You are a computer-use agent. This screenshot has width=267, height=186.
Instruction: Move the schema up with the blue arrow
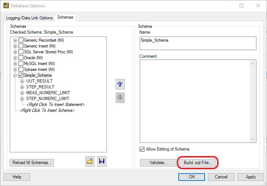120,84
